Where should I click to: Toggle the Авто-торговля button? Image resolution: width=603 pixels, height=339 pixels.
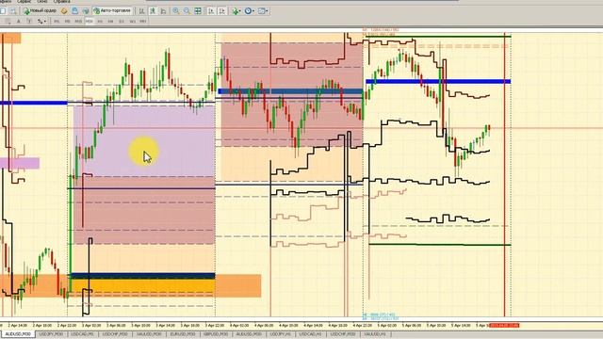(x=112, y=11)
